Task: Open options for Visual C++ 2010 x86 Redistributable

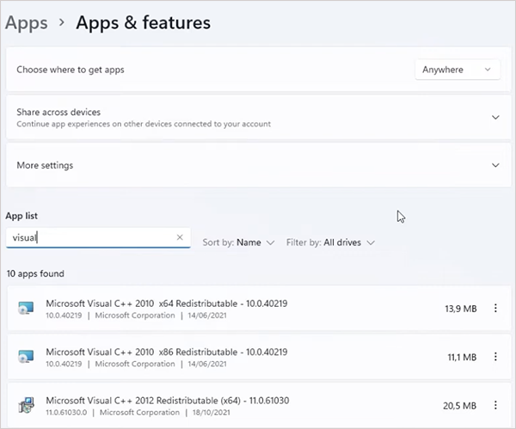Action: click(x=495, y=357)
